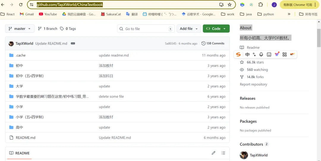View the 1 Branch link

coord(48,29)
